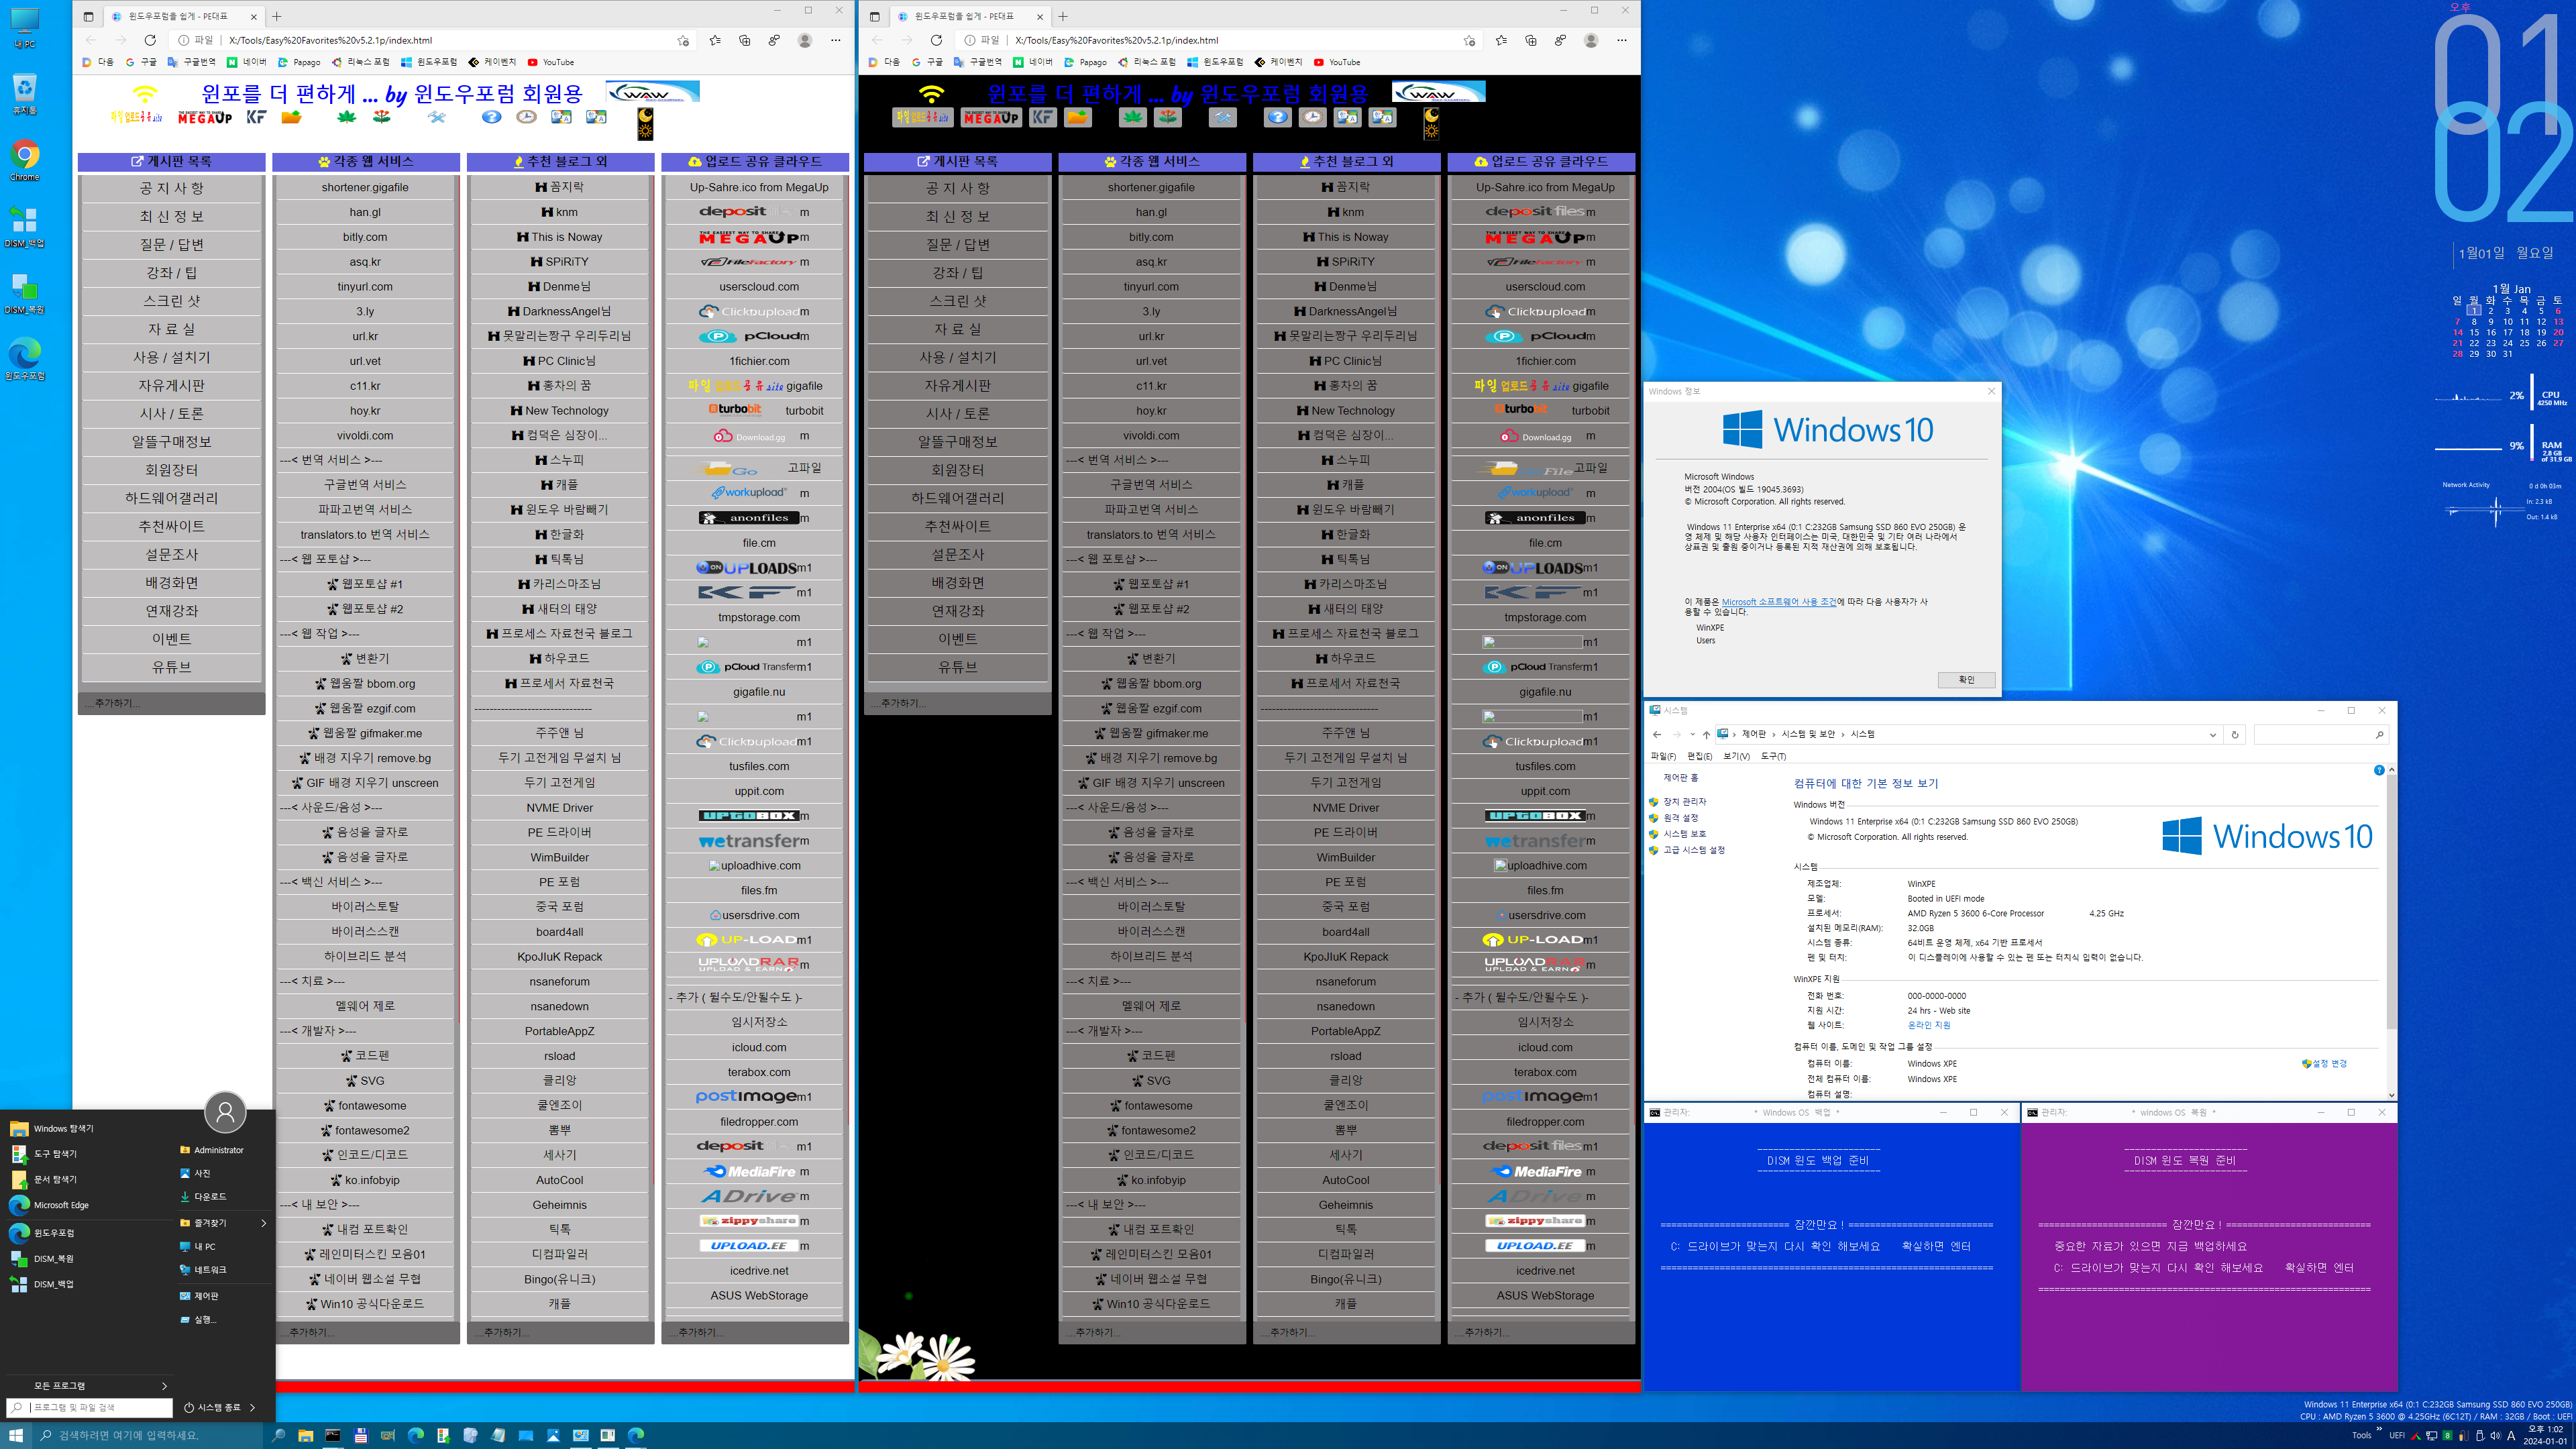Click the 설정 변경 link in System window
This screenshot has width=2576, height=1449.
[2329, 1064]
